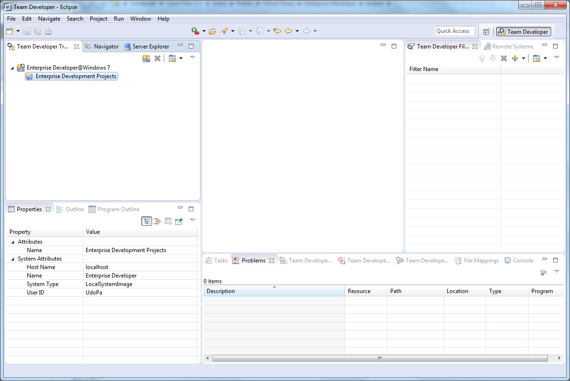Toggle Show Advanced Properties in Properties toolbar
Viewport: 570px width, 381px height.
(x=157, y=221)
